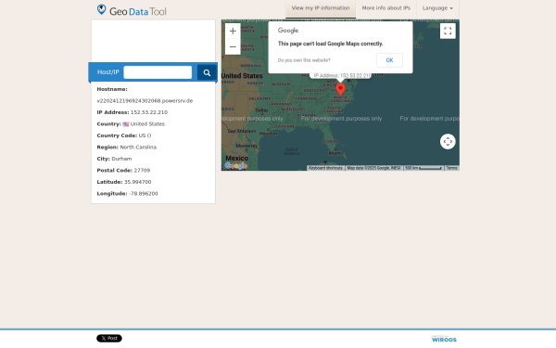Dismiss Google Maps error with OK
This screenshot has width=556, height=348.
[389, 60]
